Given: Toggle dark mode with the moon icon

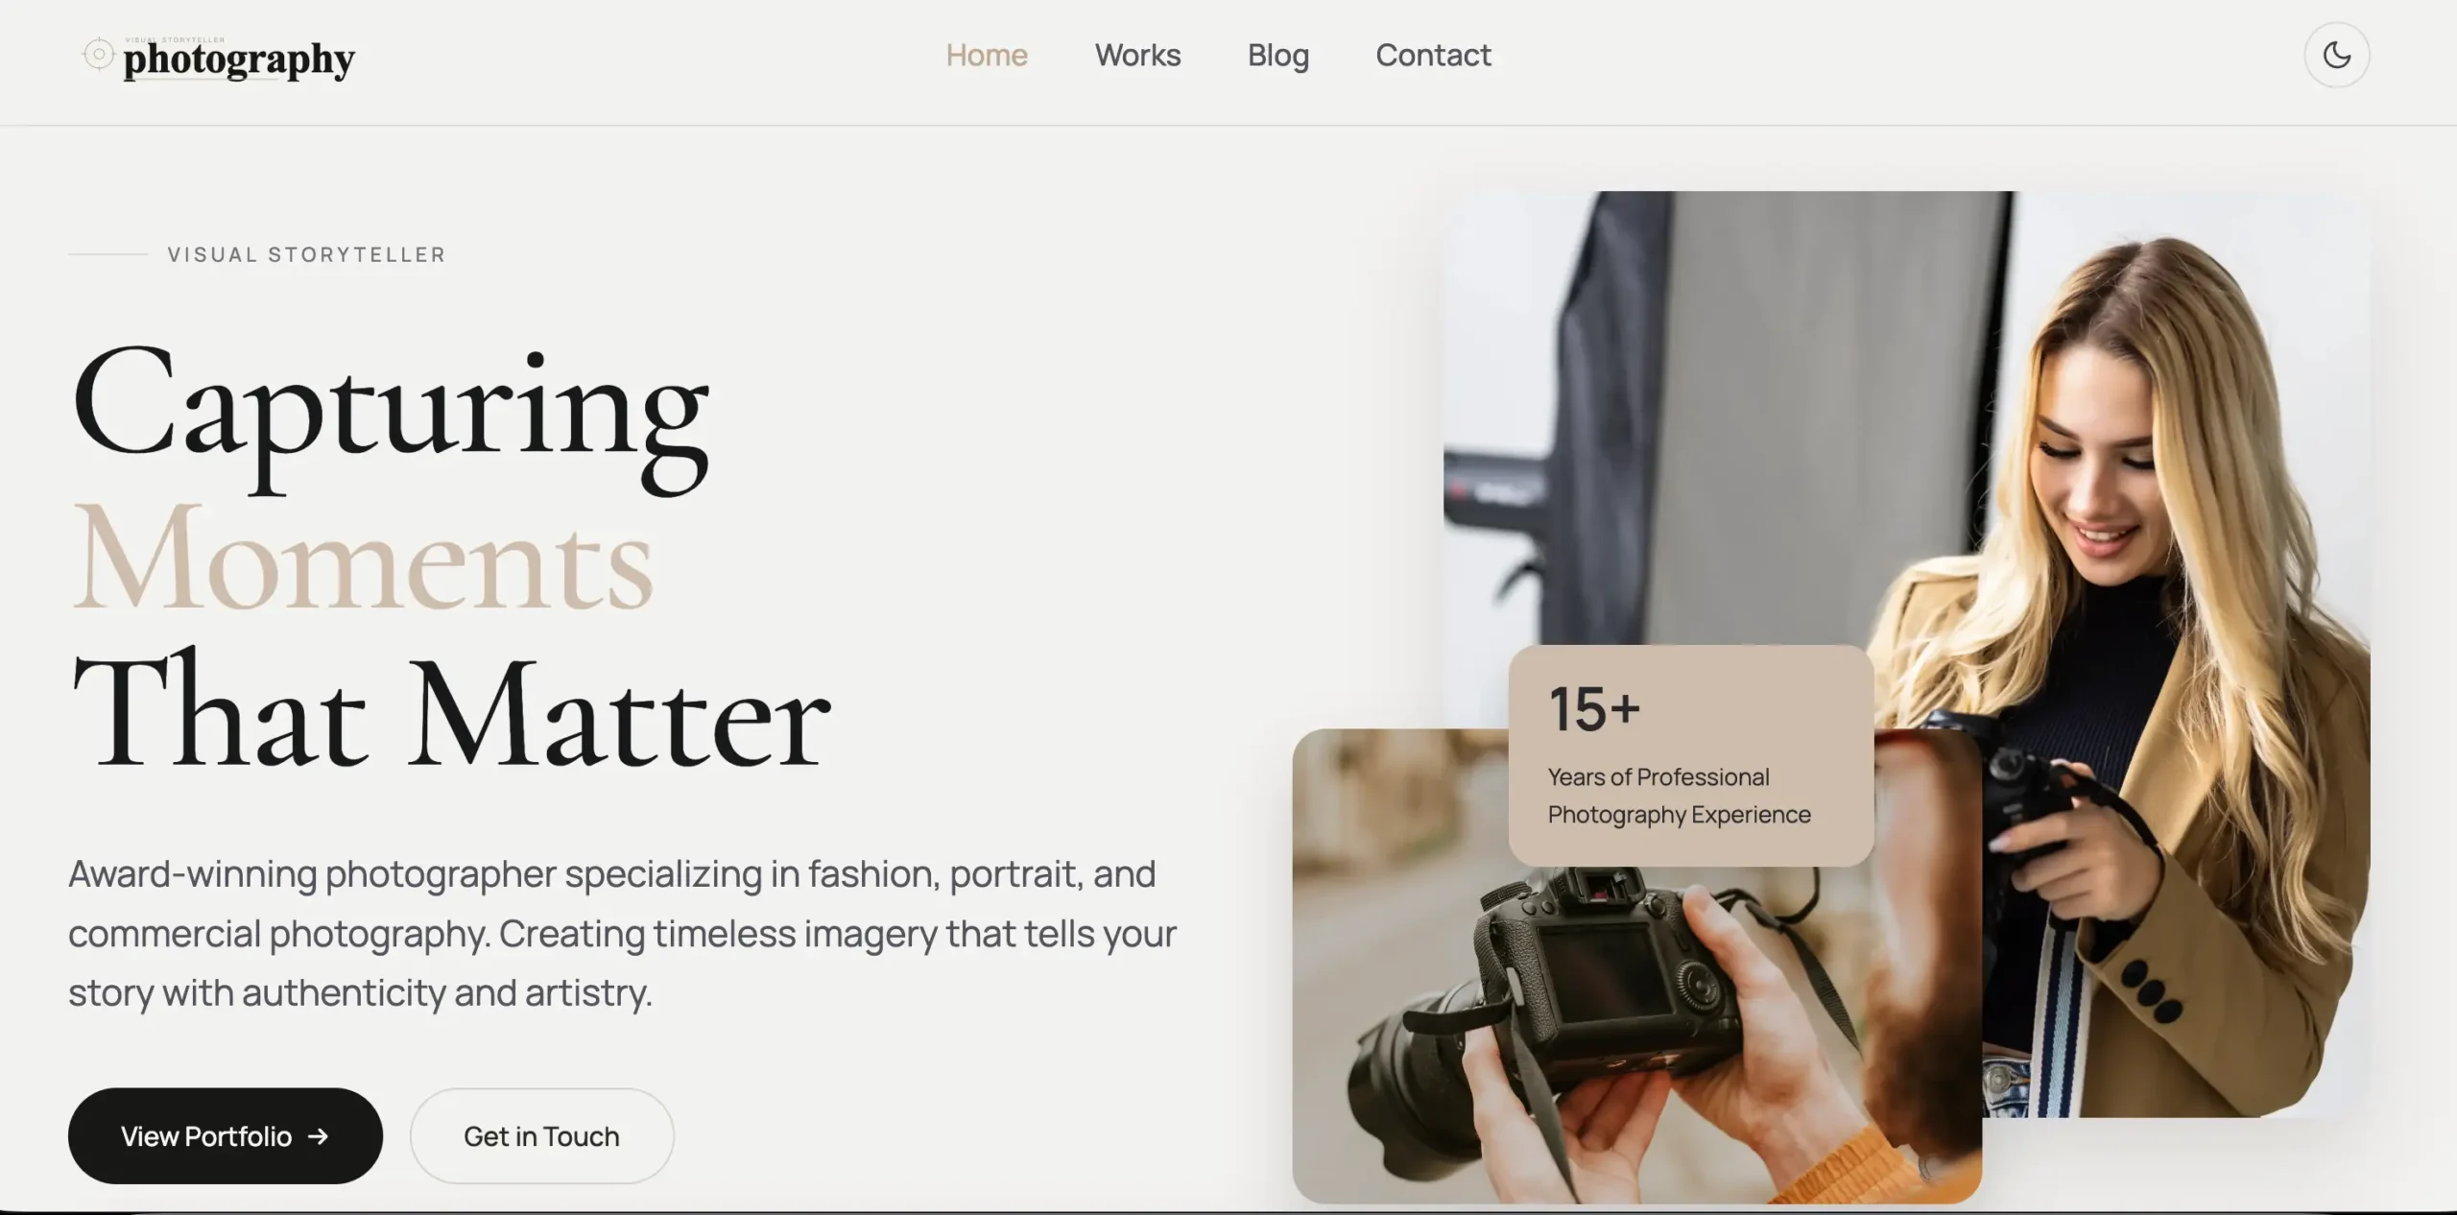Looking at the screenshot, I should point(2336,55).
